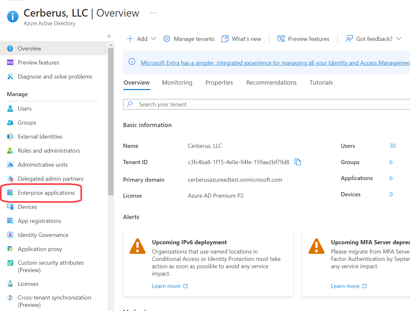Click the What's new external window icon
This screenshot has height=311, width=410.
coord(225,39)
